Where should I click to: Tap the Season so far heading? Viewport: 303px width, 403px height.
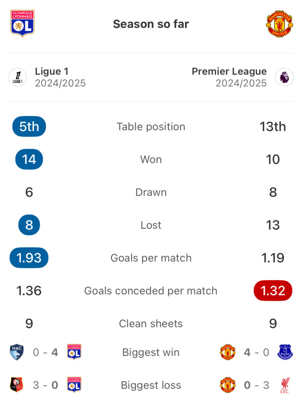coord(151,24)
